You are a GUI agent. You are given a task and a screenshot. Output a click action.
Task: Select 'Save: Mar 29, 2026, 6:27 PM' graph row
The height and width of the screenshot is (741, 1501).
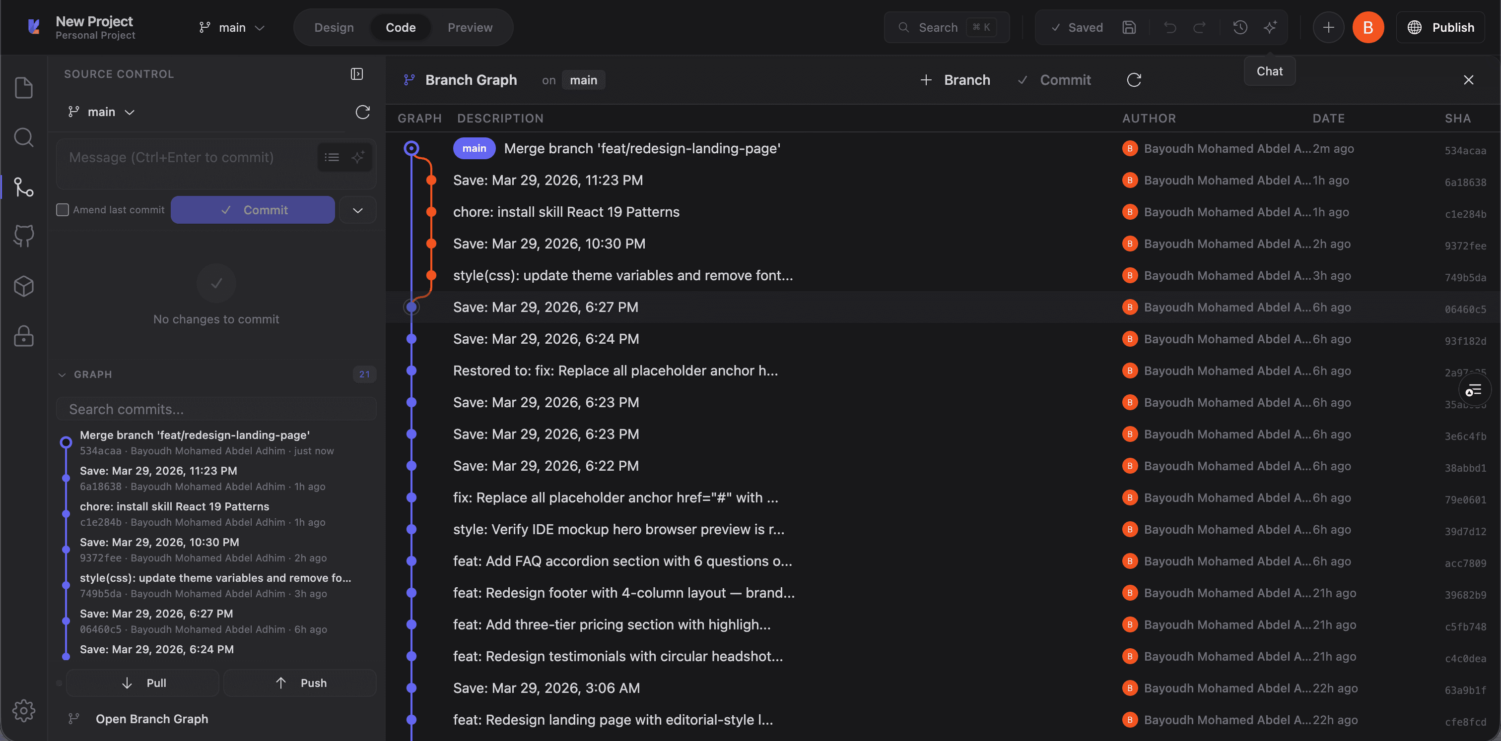click(x=942, y=307)
